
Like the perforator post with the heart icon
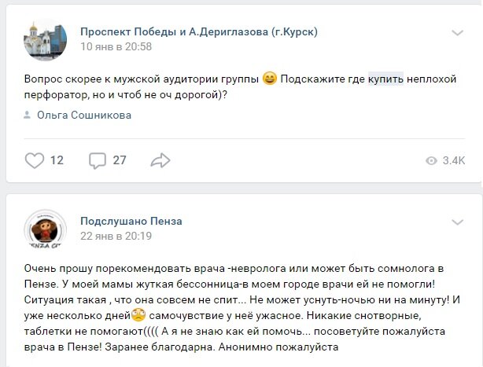pos(35,160)
